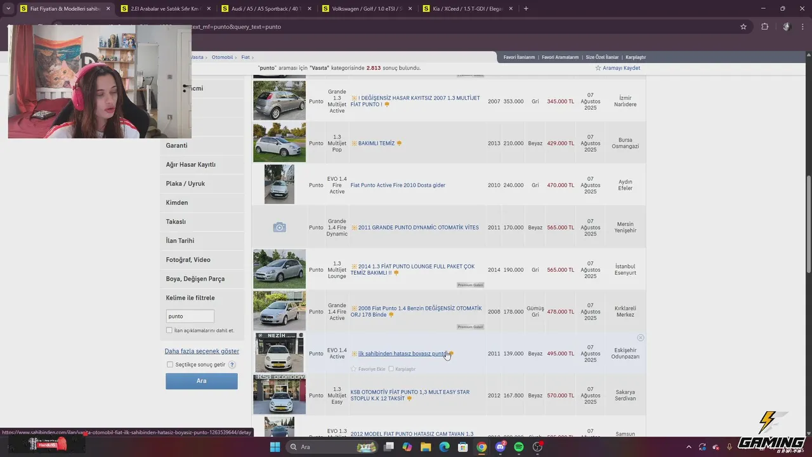This screenshot has width=812, height=457.
Task: Close the Volkswagen Golf tab
Action: click(x=411, y=9)
